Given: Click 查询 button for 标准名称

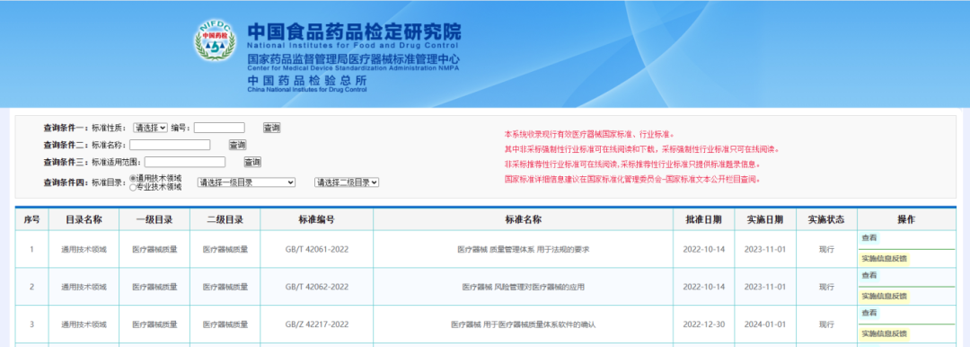Looking at the screenshot, I should pos(237,145).
